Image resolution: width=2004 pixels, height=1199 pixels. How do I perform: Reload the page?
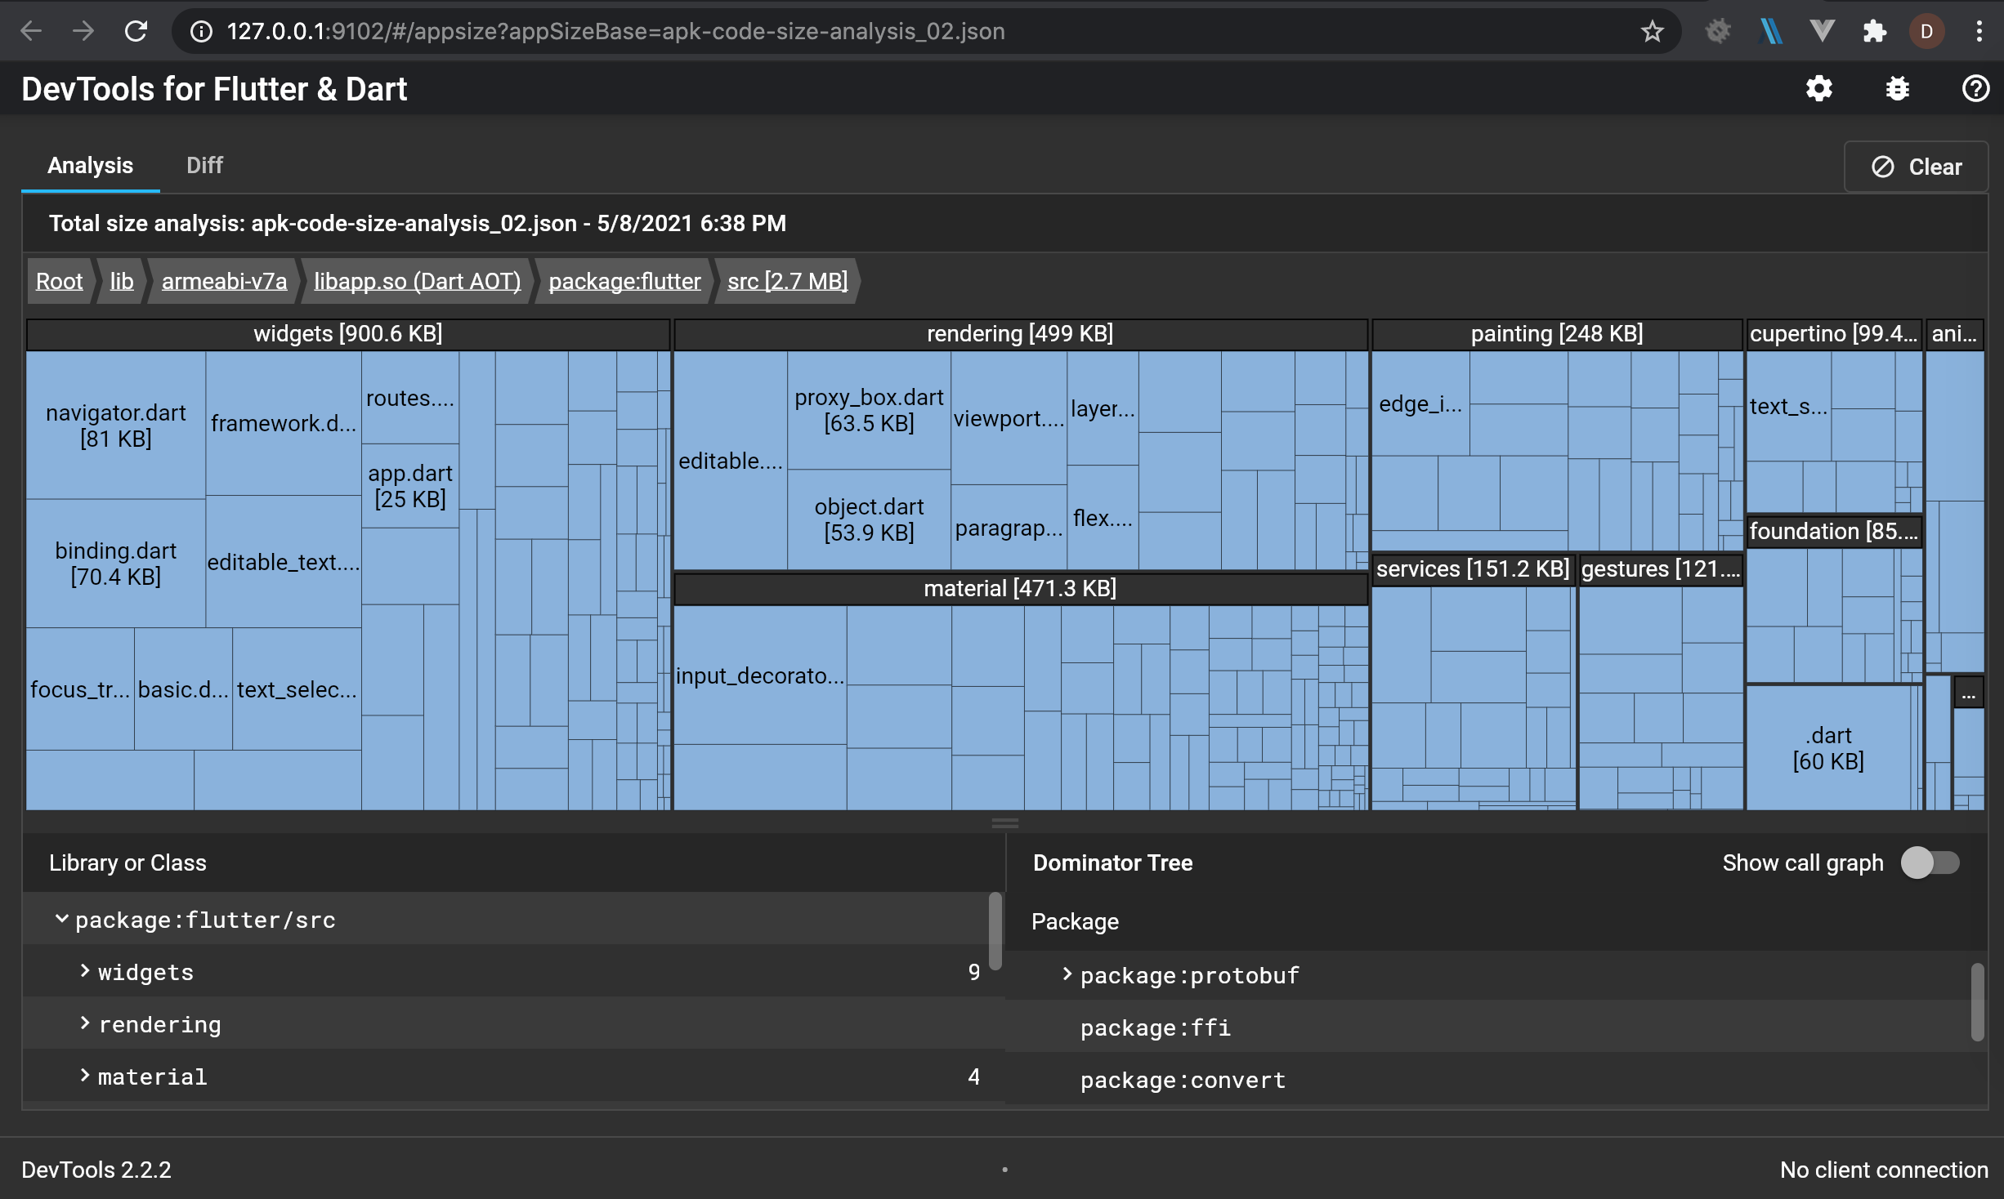click(x=136, y=31)
